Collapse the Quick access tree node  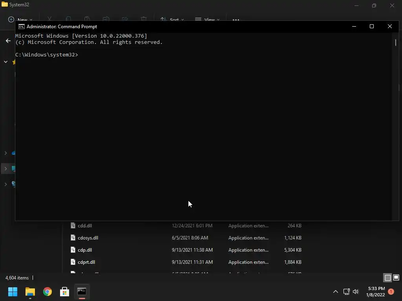5,62
